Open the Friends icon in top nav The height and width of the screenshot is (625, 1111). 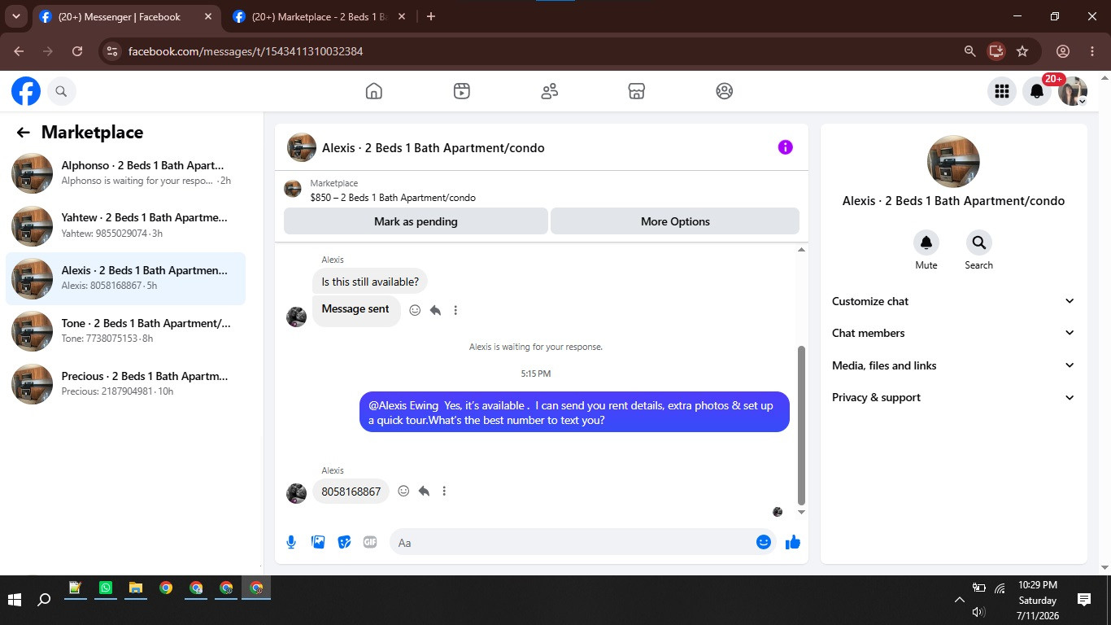pyautogui.click(x=550, y=91)
